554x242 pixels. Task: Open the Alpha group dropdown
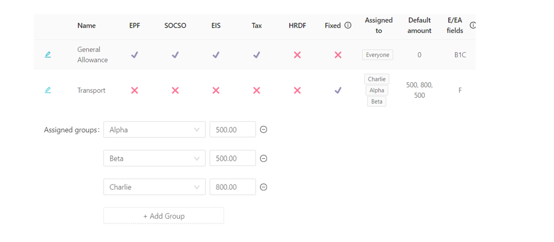pos(154,130)
